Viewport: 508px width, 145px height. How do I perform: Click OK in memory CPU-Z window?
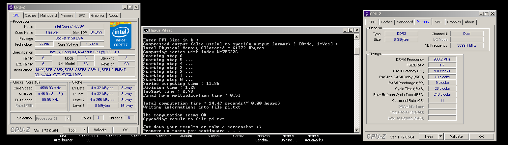[481, 136]
